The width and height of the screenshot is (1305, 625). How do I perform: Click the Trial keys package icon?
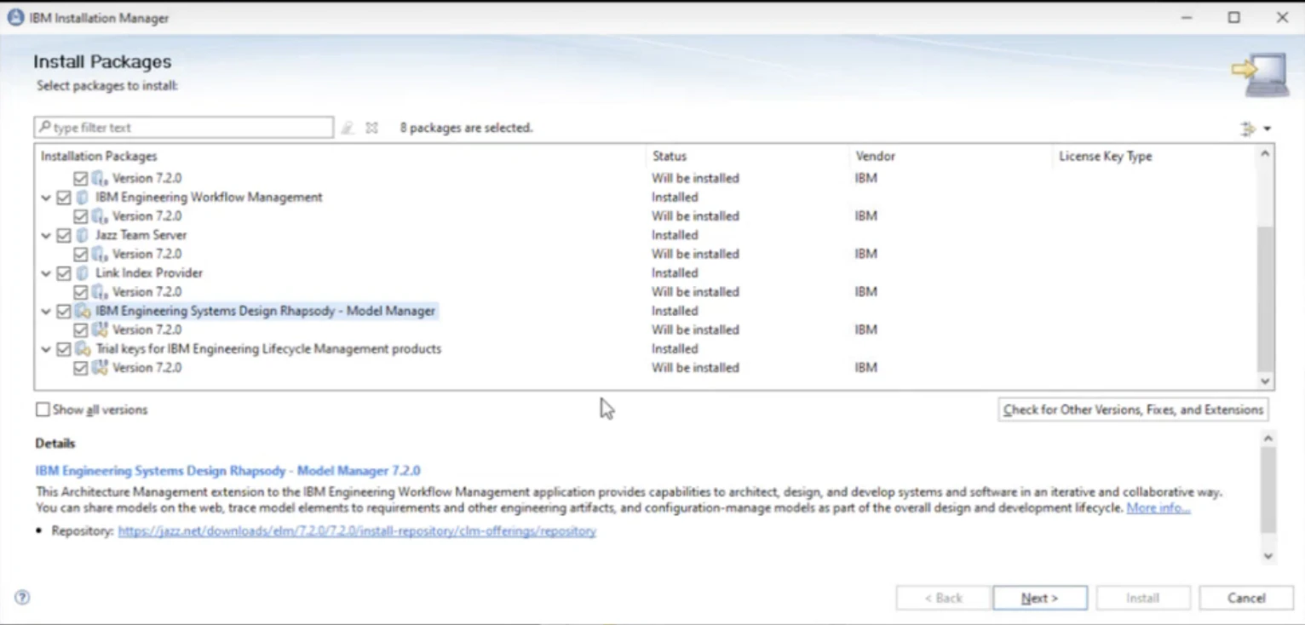83,349
